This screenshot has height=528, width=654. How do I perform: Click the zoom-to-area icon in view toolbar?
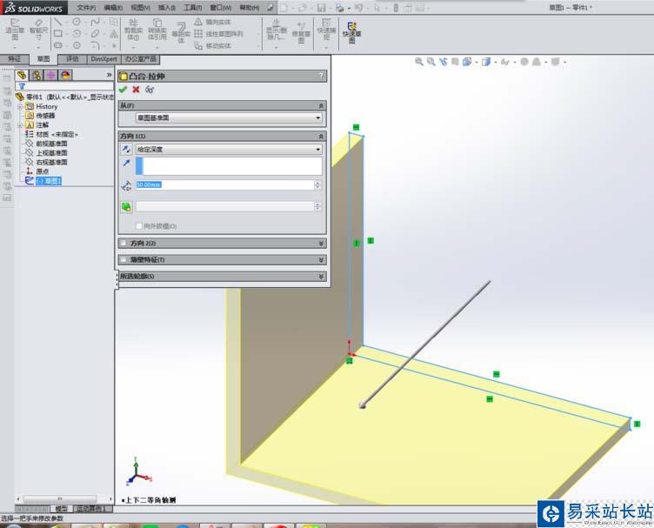[430, 62]
